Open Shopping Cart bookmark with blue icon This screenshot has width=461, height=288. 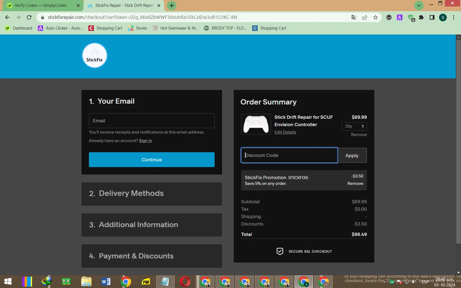(269, 28)
